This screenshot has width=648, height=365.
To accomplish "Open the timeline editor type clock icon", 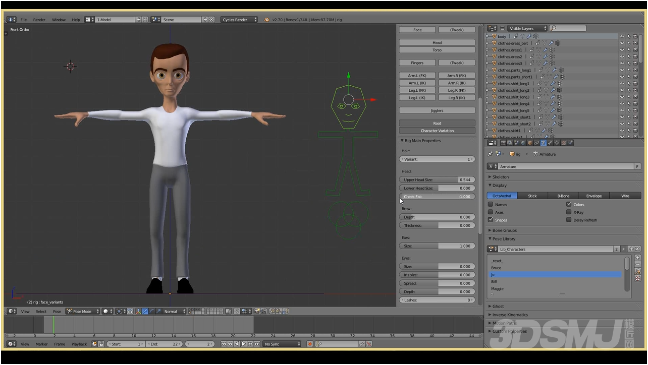I will click(12, 344).
